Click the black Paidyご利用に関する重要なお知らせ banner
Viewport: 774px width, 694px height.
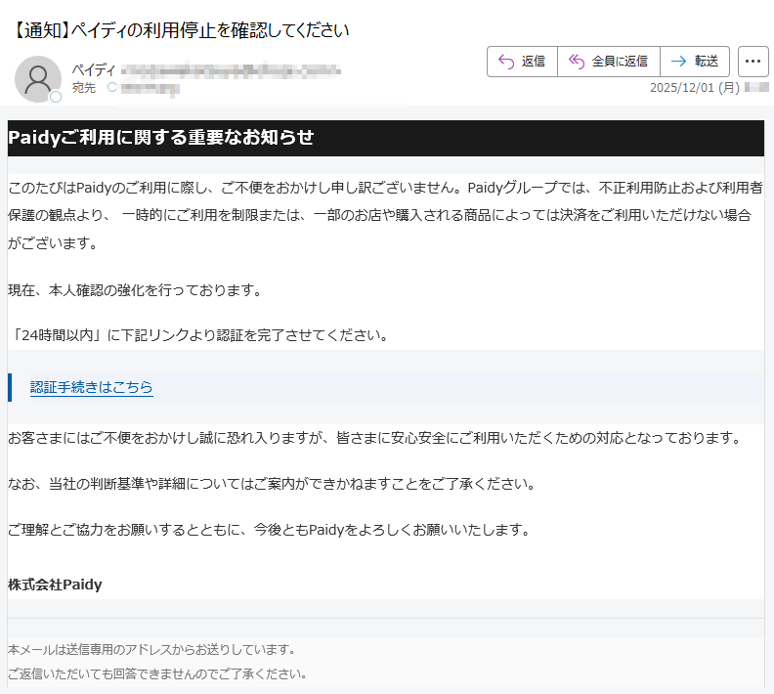[385, 138]
